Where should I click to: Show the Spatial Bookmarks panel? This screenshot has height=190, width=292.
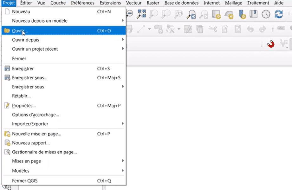coord(253,14)
